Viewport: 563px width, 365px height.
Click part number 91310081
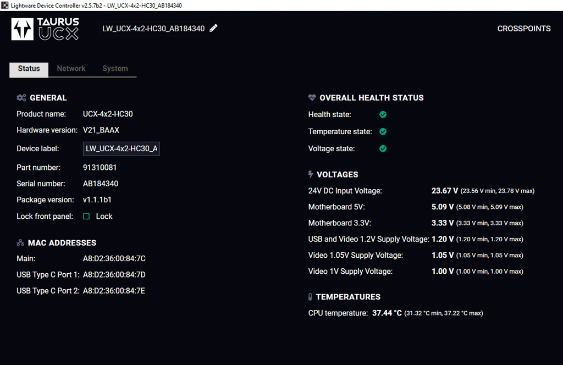pyautogui.click(x=100, y=168)
